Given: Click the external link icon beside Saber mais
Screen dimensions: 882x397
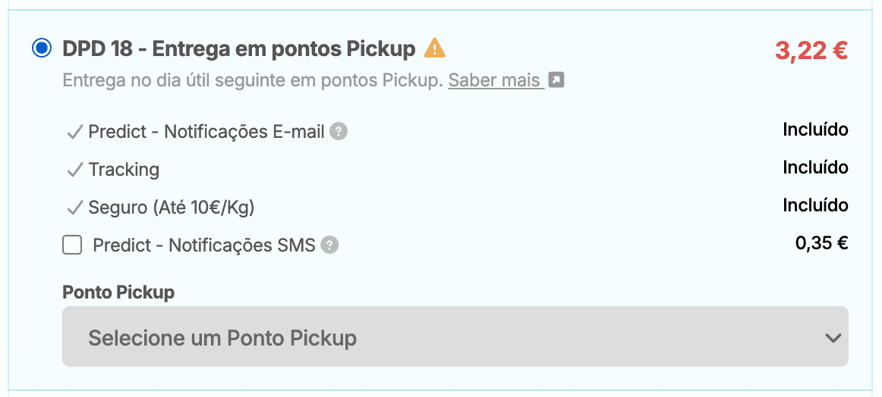Looking at the screenshot, I should pos(556,80).
